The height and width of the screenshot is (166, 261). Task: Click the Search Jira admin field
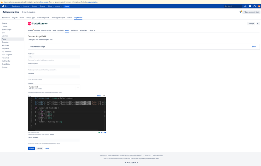pos(29,12)
